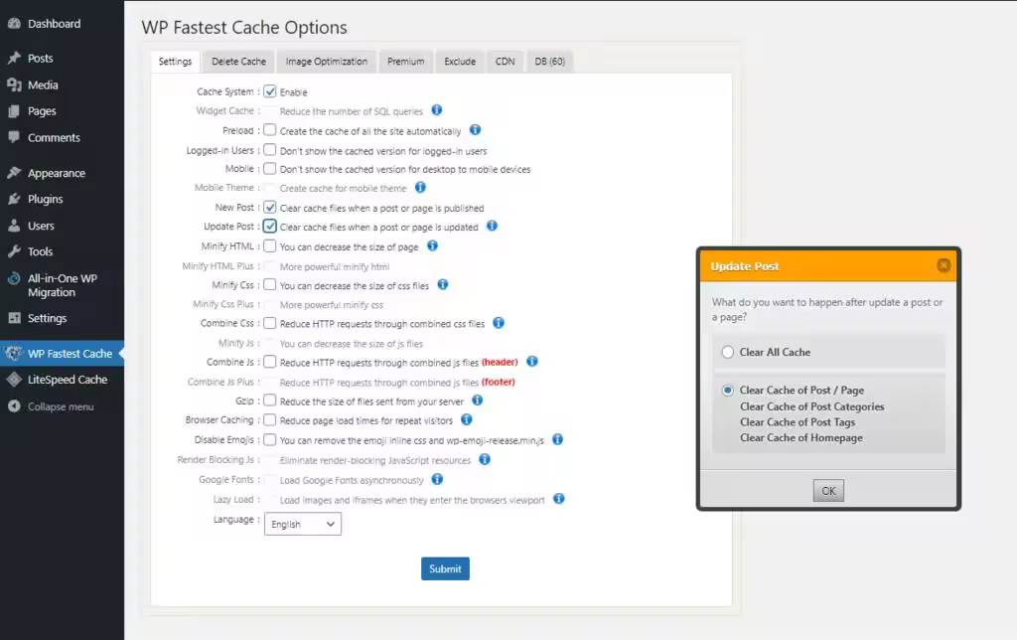Open LiteSpeed Cache menu item

point(62,380)
